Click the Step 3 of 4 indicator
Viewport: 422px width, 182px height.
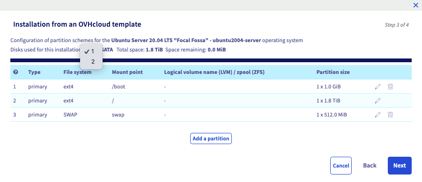pyautogui.click(x=397, y=25)
